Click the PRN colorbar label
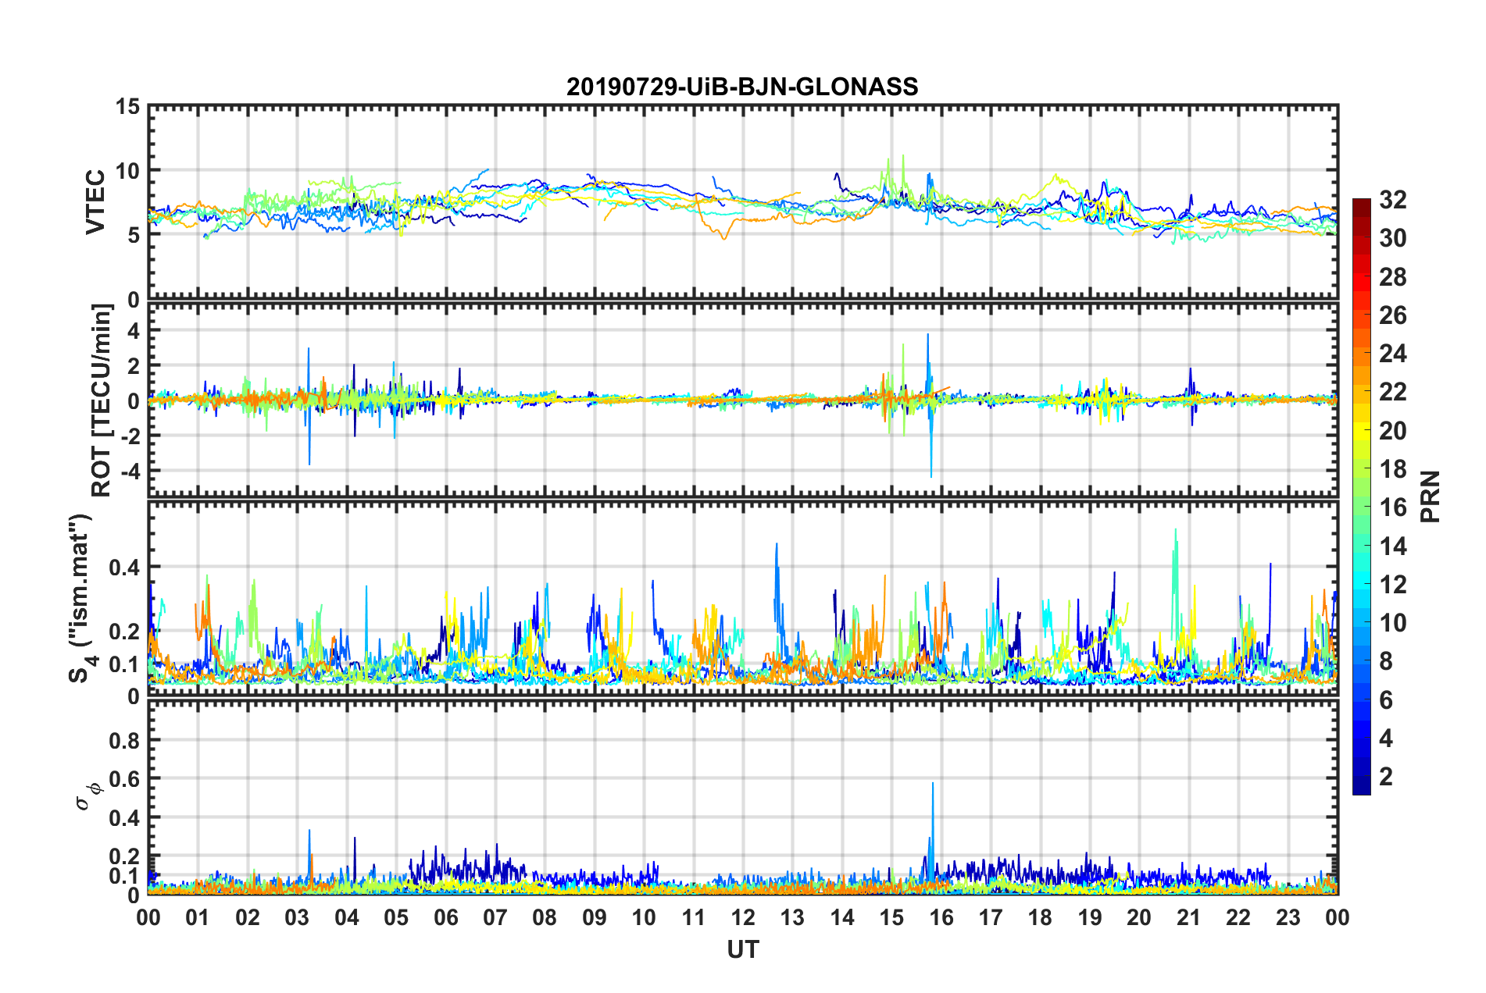 1431,496
